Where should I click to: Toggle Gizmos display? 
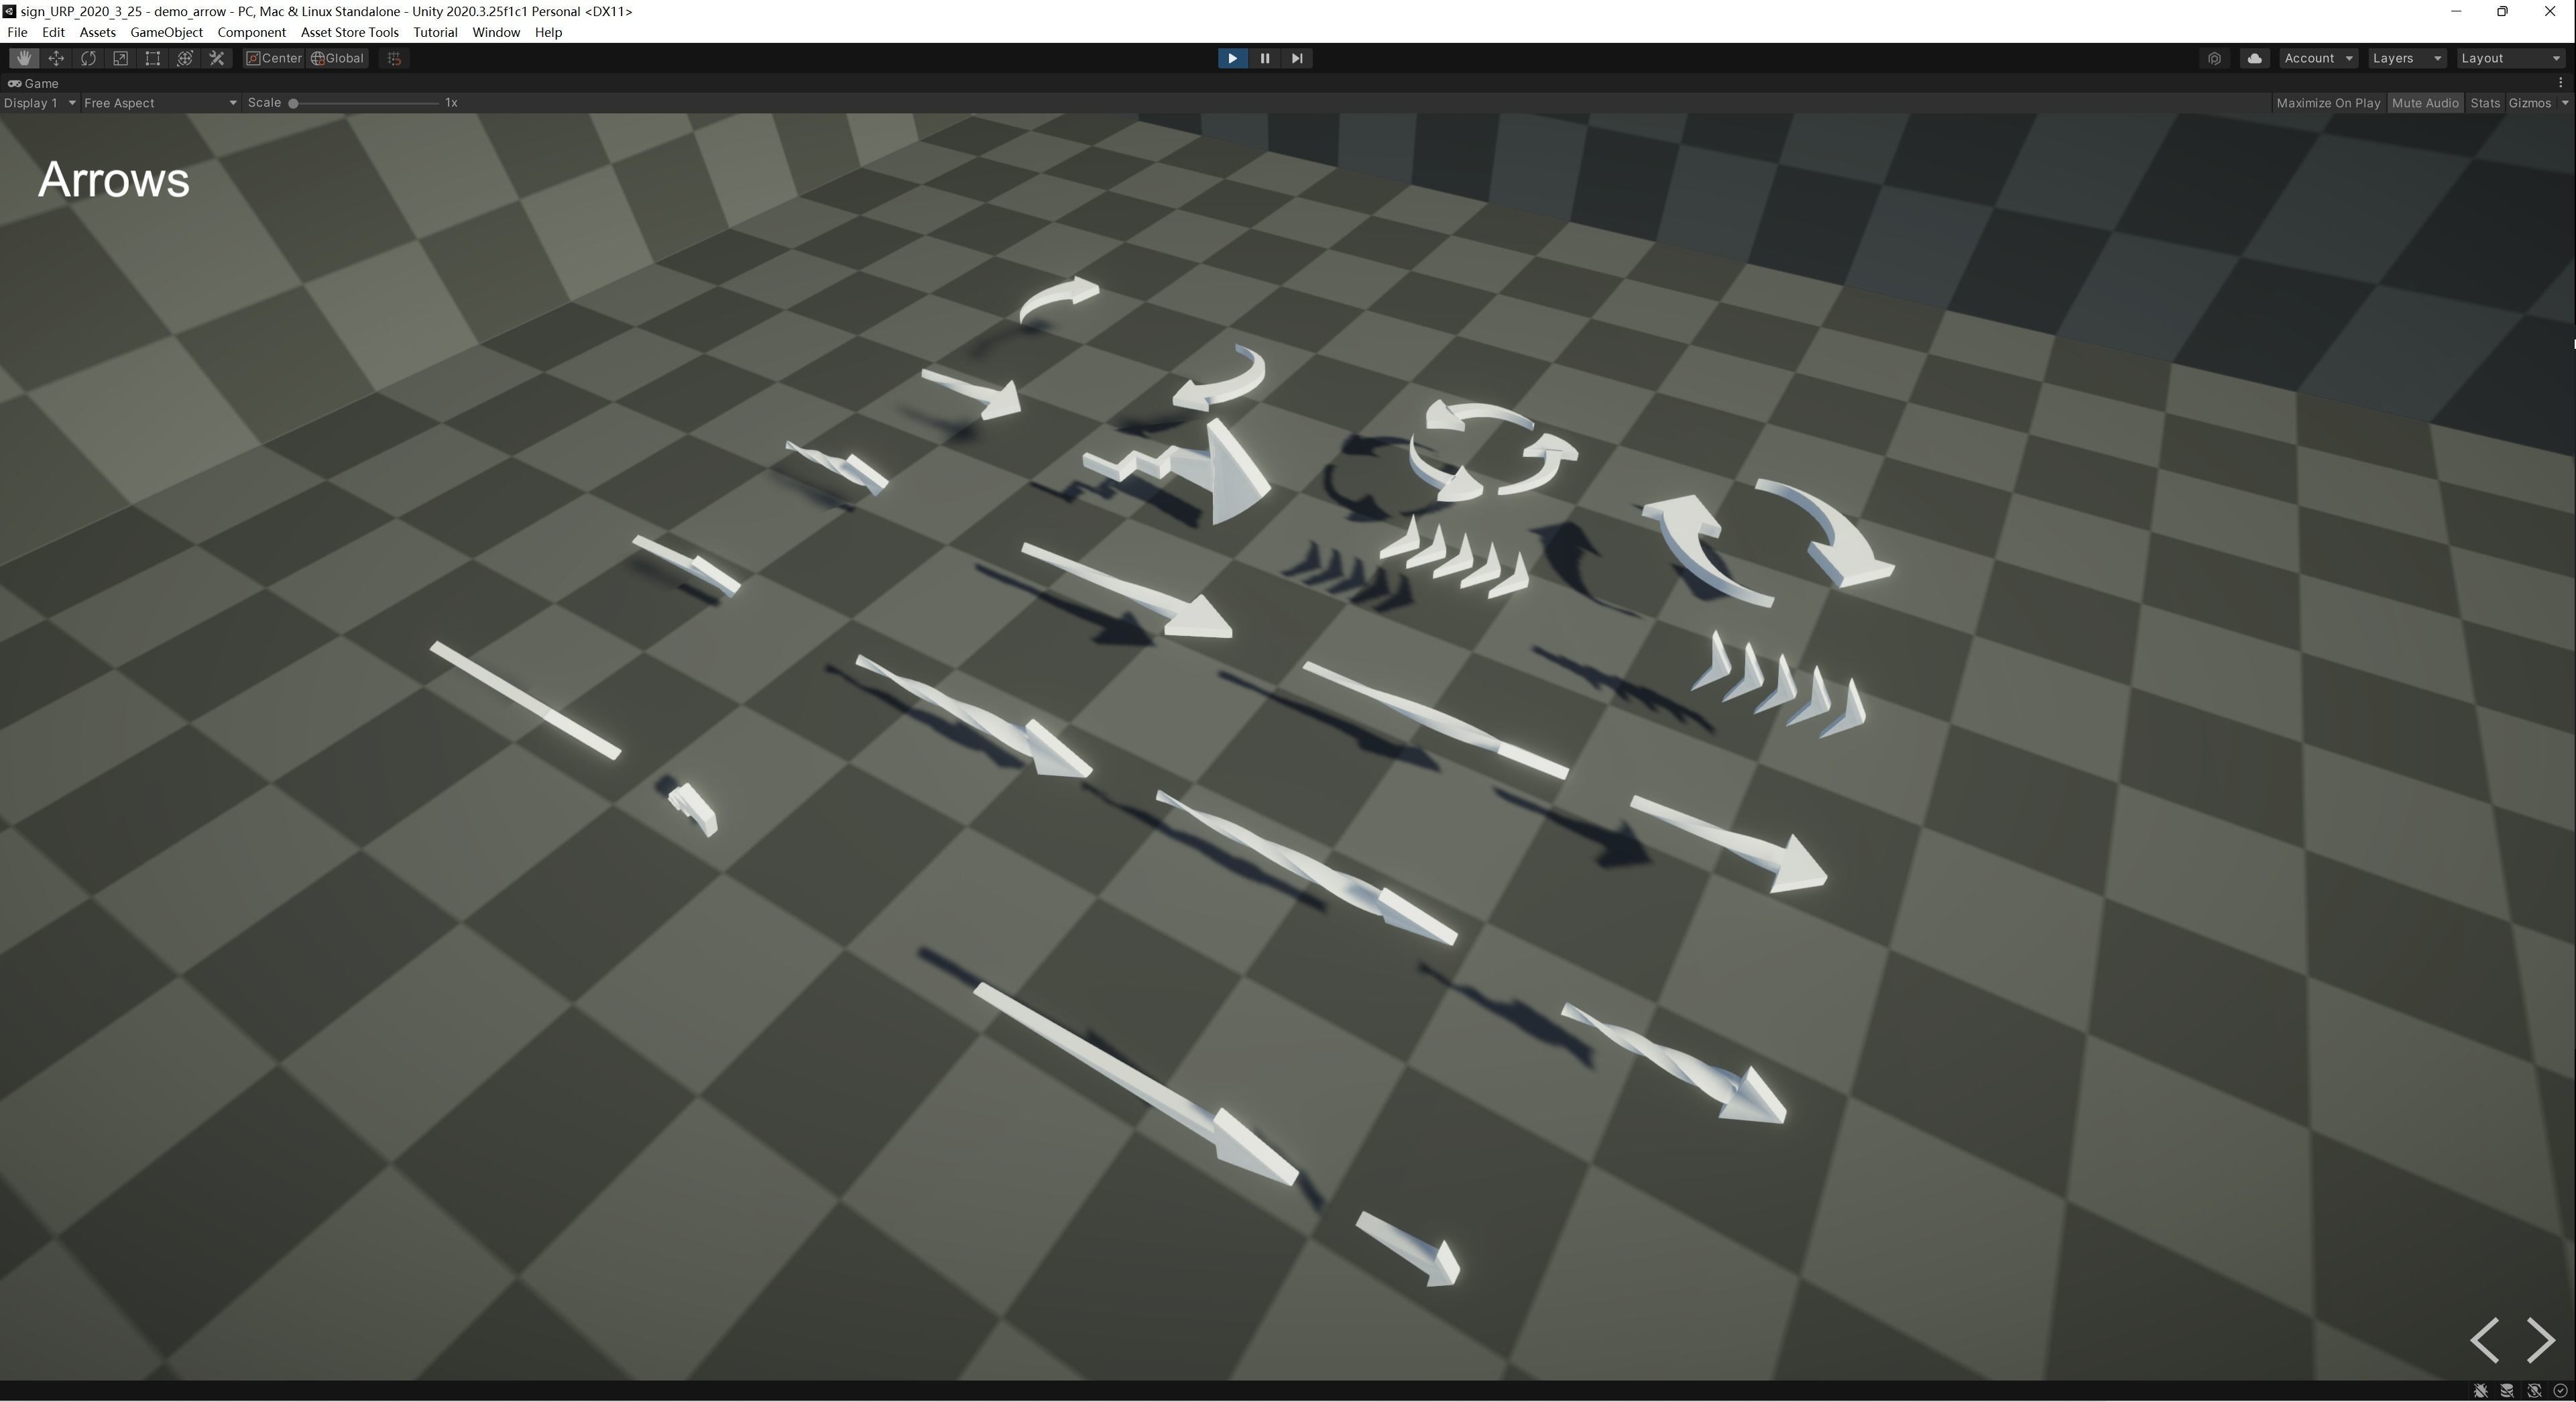pyautogui.click(x=2530, y=103)
